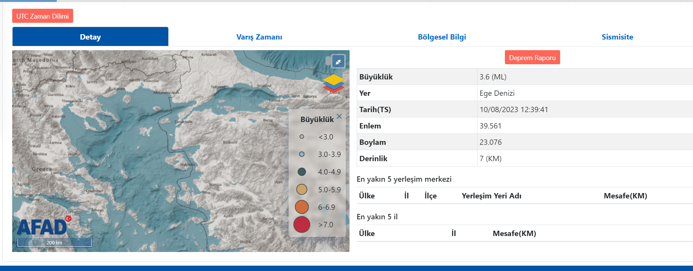The image size is (693, 271).
Task: Click the Derinlik row label
Action: point(373,158)
